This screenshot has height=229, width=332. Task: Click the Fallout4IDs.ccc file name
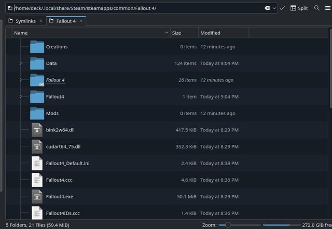[63, 213]
